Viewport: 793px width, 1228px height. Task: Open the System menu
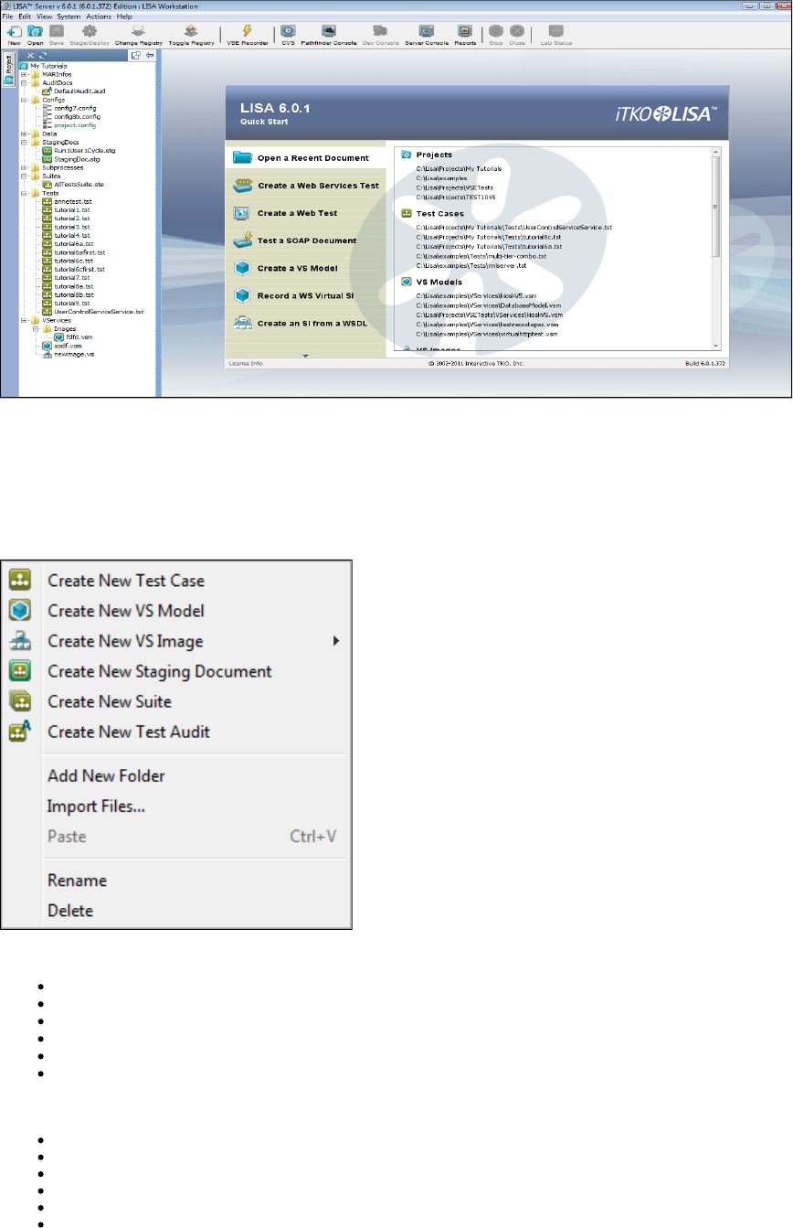69,16
